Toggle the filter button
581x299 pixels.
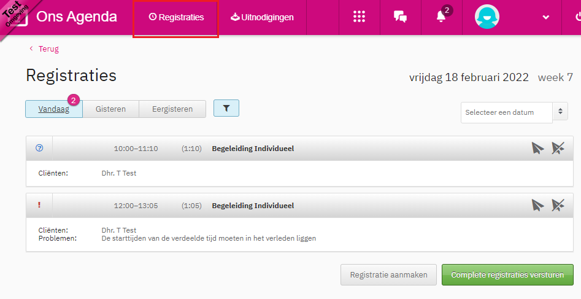(226, 108)
